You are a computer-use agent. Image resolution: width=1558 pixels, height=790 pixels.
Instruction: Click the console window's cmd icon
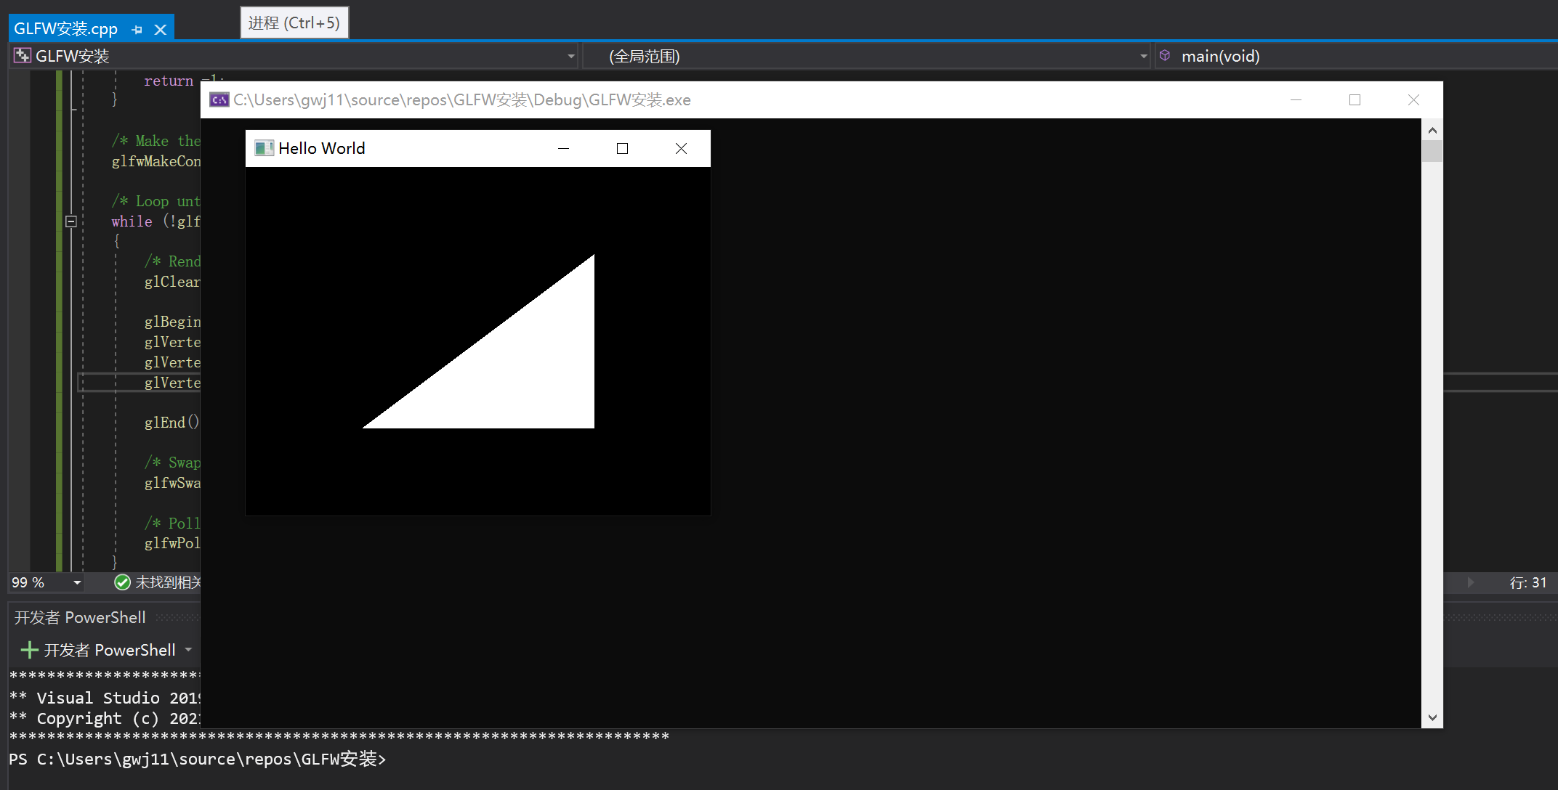click(x=219, y=99)
